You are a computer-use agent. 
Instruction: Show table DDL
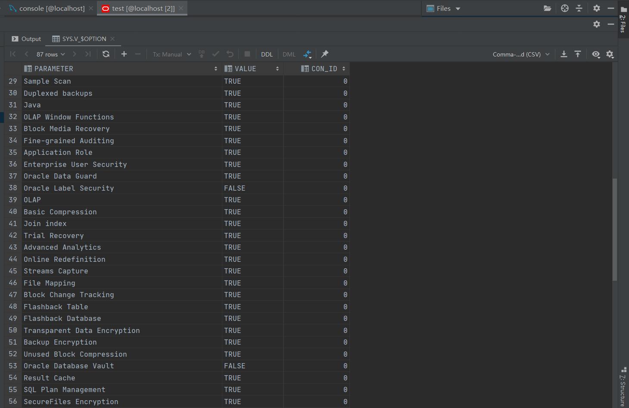click(x=267, y=54)
